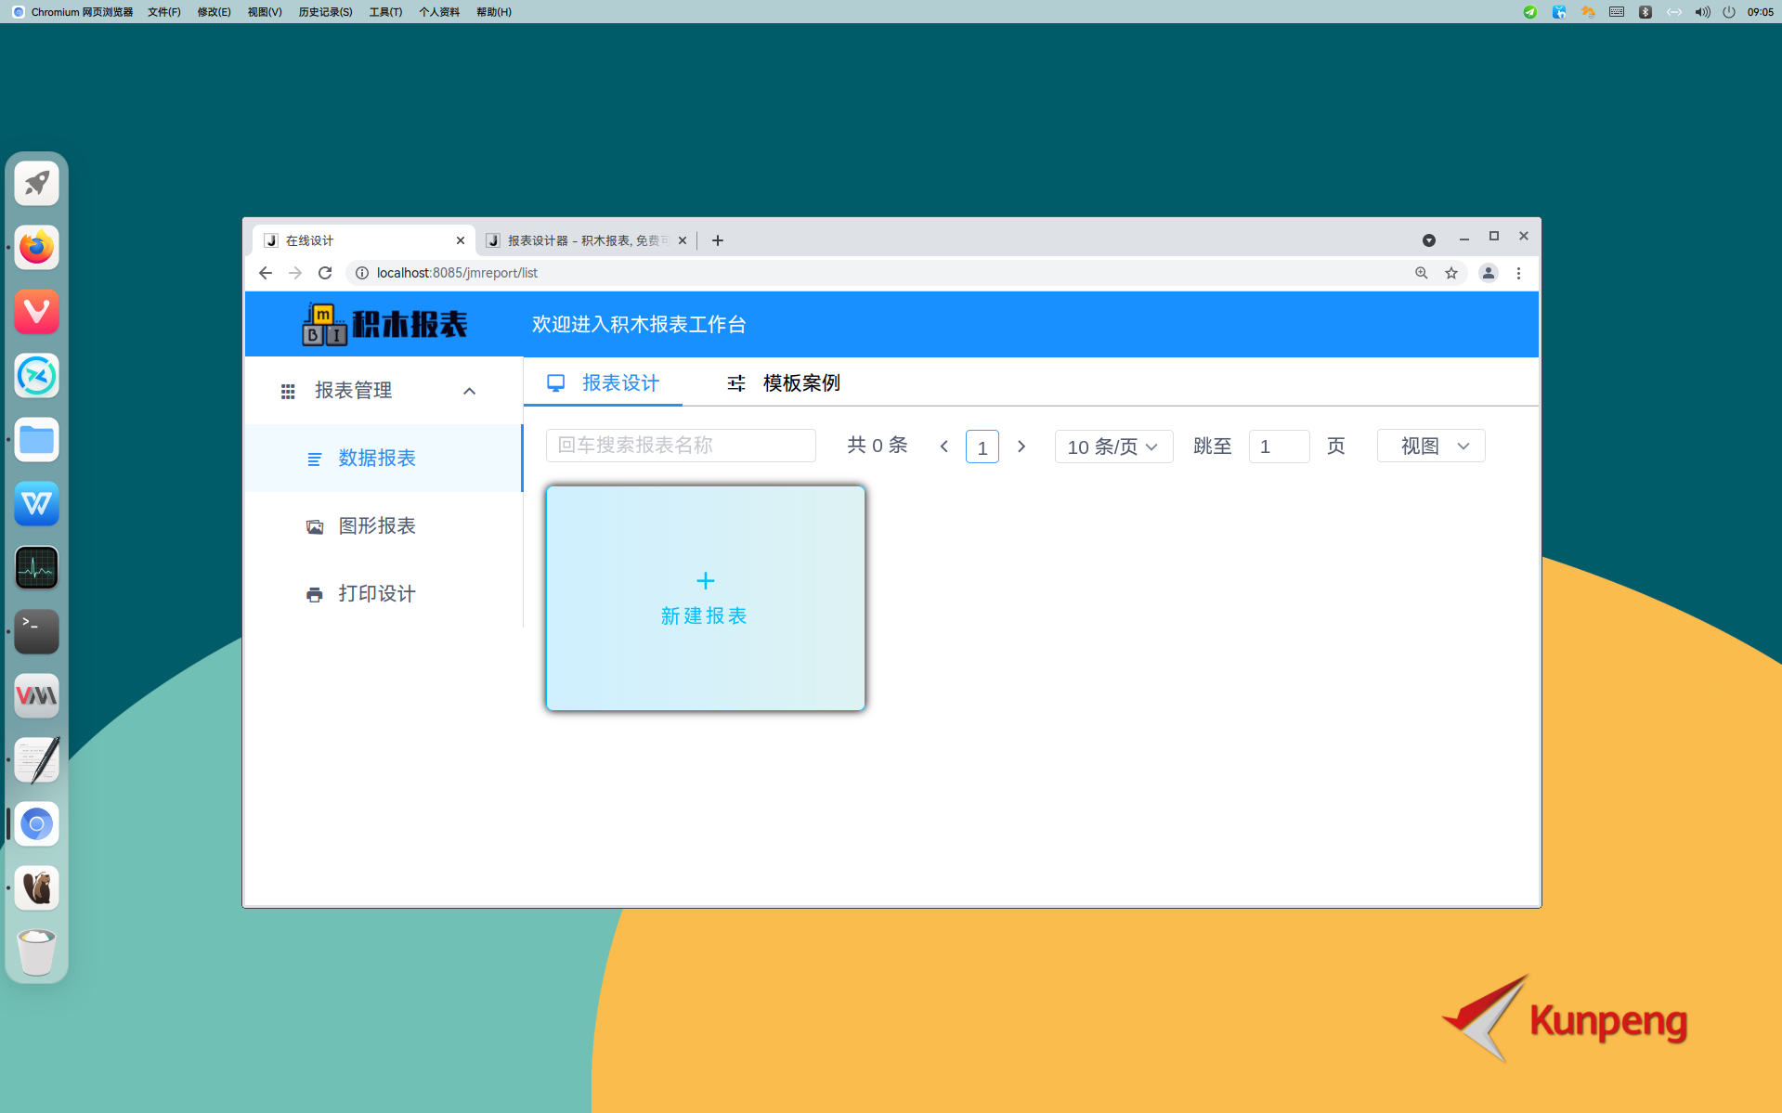Collapse the 报表管理 sidebar group
Image resolution: width=1782 pixels, height=1113 pixels.
click(x=469, y=390)
